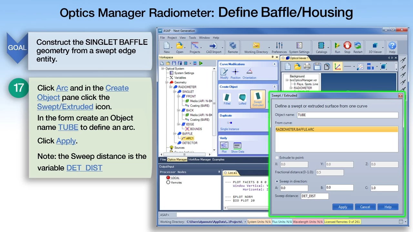This screenshot has width=413, height=232.
Task: Open the System Settings toolbar icon
Action: click(299, 47)
